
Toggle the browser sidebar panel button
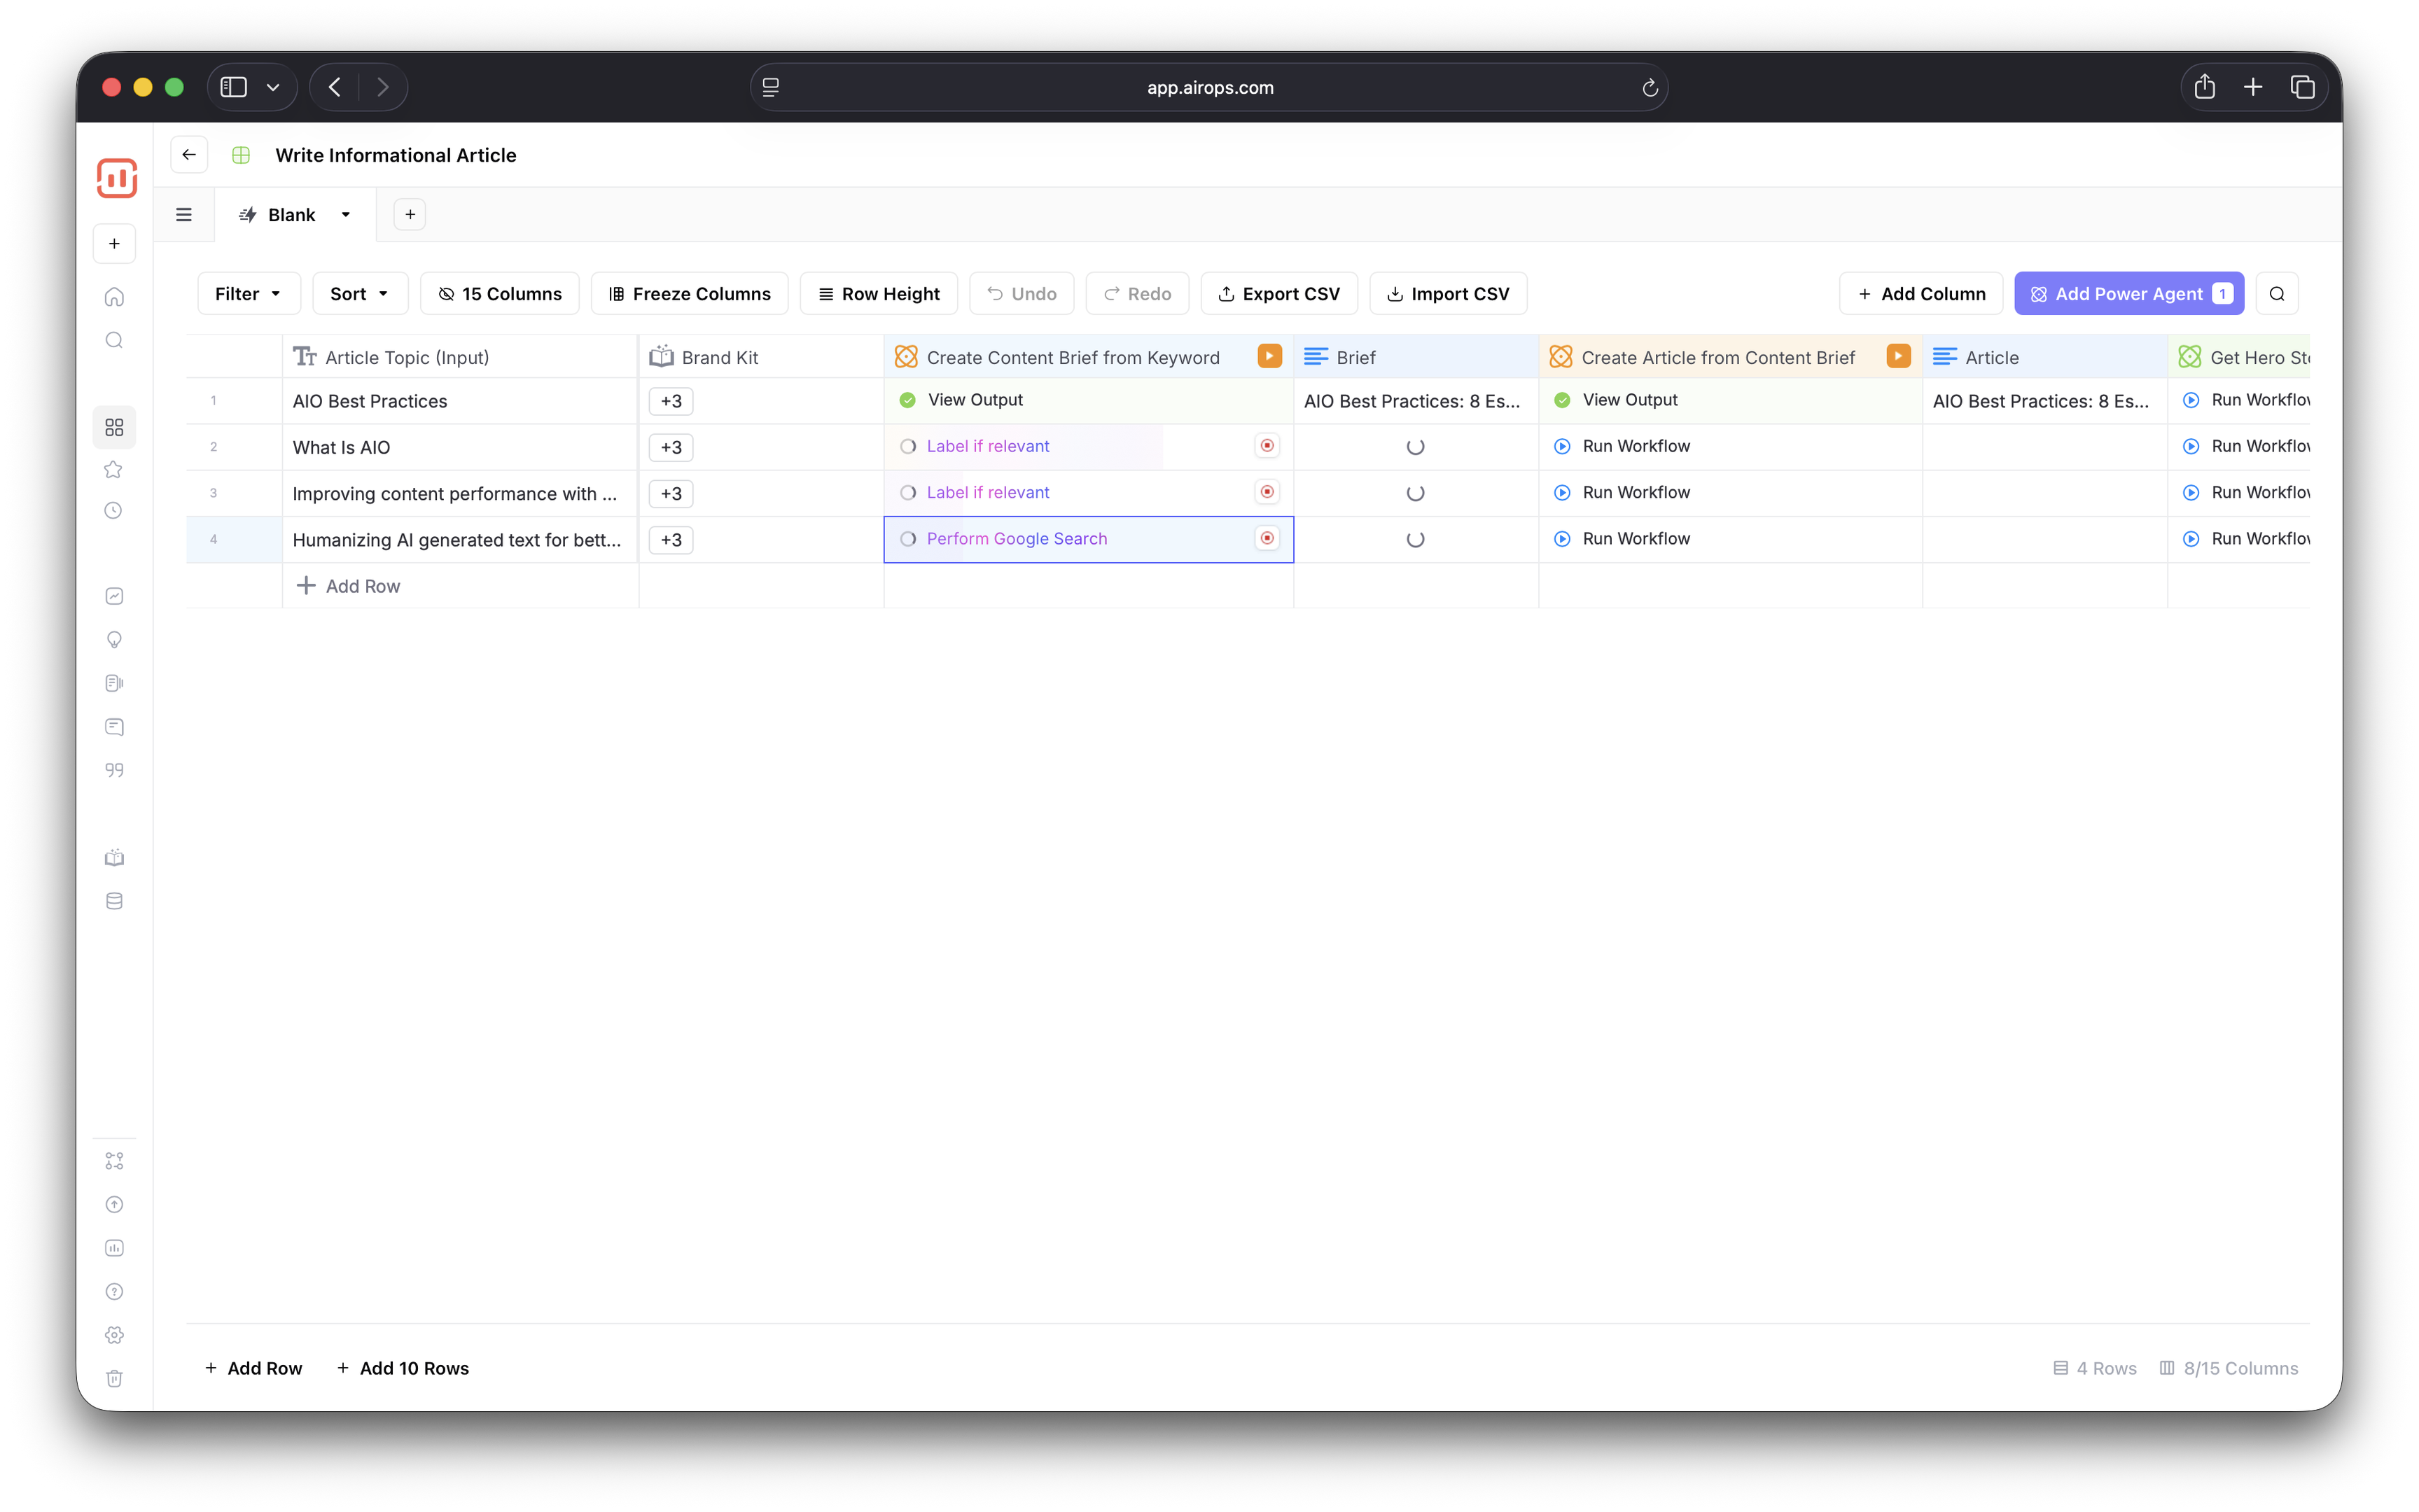pyautogui.click(x=234, y=87)
